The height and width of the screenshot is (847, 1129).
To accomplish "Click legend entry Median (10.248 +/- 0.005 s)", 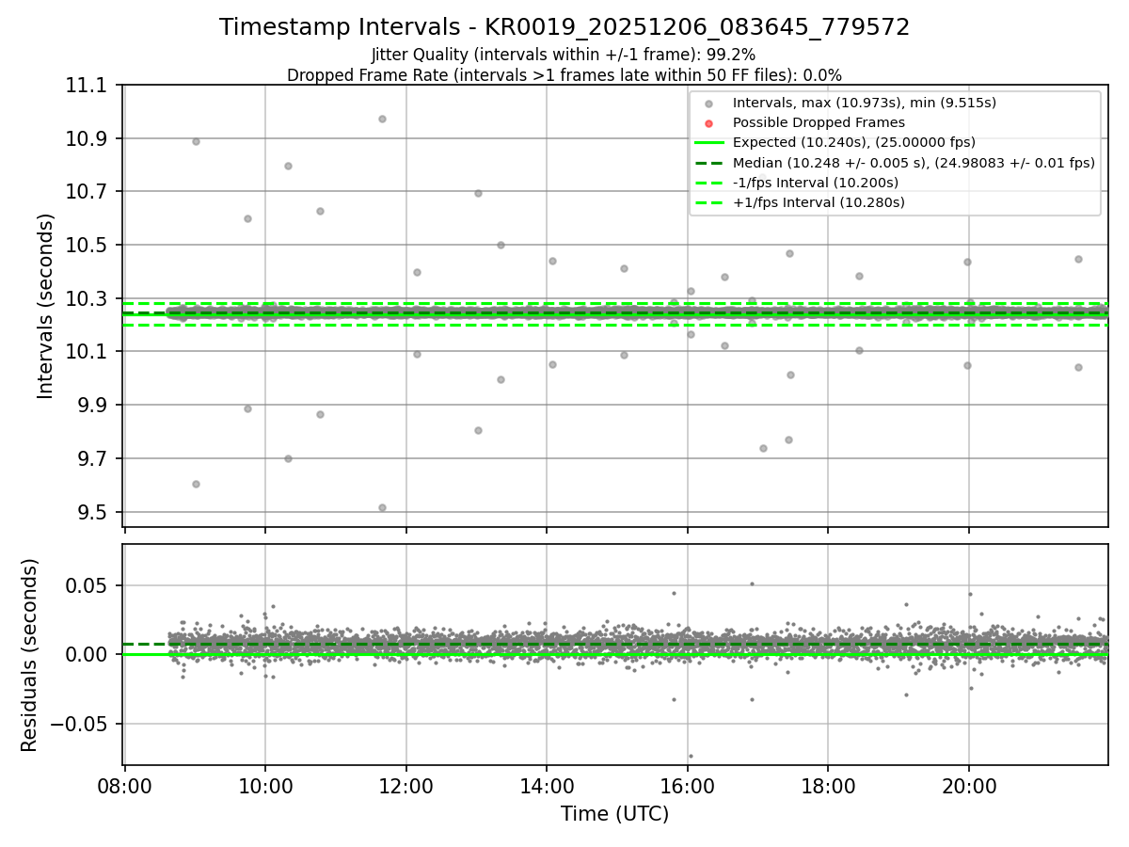I will pos(914,163).
